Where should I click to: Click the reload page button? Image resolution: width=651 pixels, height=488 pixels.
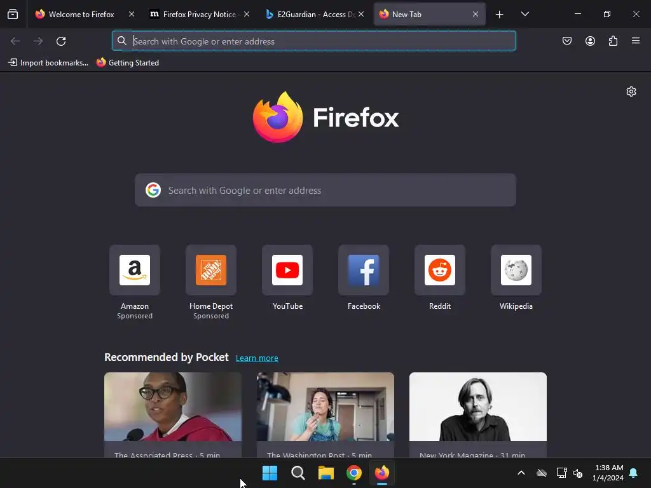pyautogui.click(x=61, y=41)
